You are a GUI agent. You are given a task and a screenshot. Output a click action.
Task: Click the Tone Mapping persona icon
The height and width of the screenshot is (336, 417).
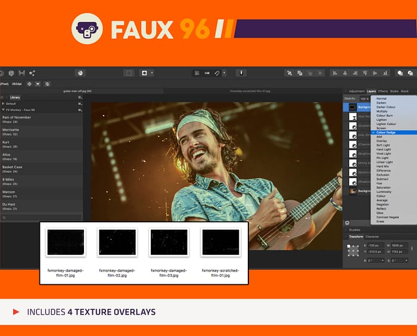(x=22, y=73)
